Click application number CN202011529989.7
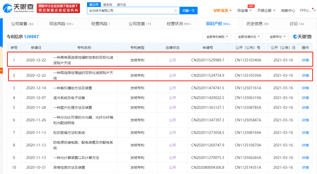The image size is (317, 174). pyautogui.click(x=208, y=60)
